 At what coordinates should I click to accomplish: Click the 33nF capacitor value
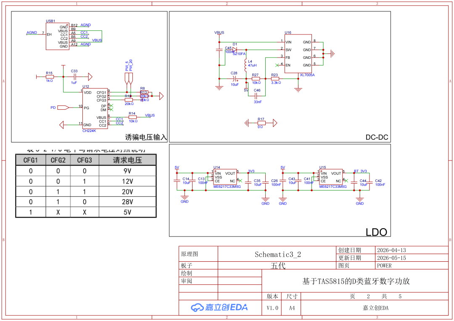(258, 102)
